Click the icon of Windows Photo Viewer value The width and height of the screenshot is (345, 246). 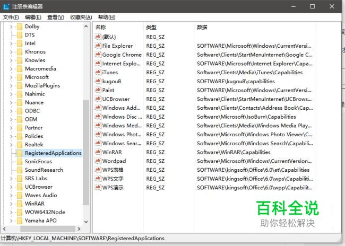(x=98, y=134)
